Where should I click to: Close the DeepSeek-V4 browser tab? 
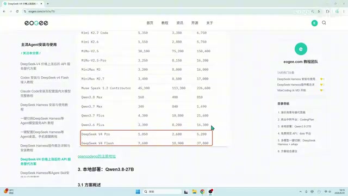click(41, 4)
